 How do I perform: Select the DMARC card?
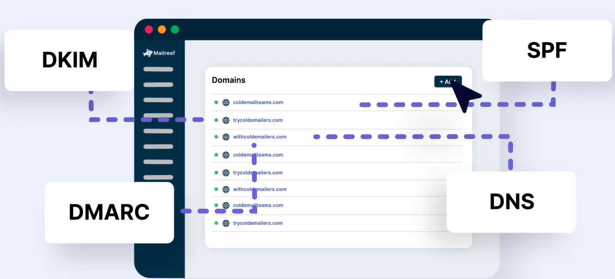tap(109, 212)
